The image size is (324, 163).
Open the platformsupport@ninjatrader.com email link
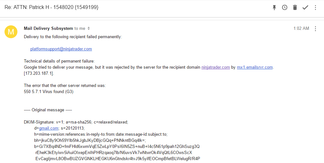pos(61,49)
